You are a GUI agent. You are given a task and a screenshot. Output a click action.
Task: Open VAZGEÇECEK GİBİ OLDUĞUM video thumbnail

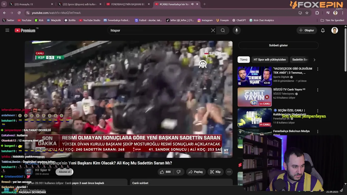255,76
